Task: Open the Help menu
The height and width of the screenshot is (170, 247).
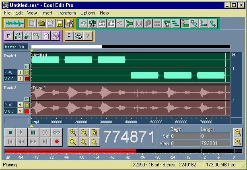Action: coord(104,13)
